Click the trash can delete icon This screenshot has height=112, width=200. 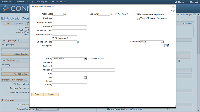(179, 61)
